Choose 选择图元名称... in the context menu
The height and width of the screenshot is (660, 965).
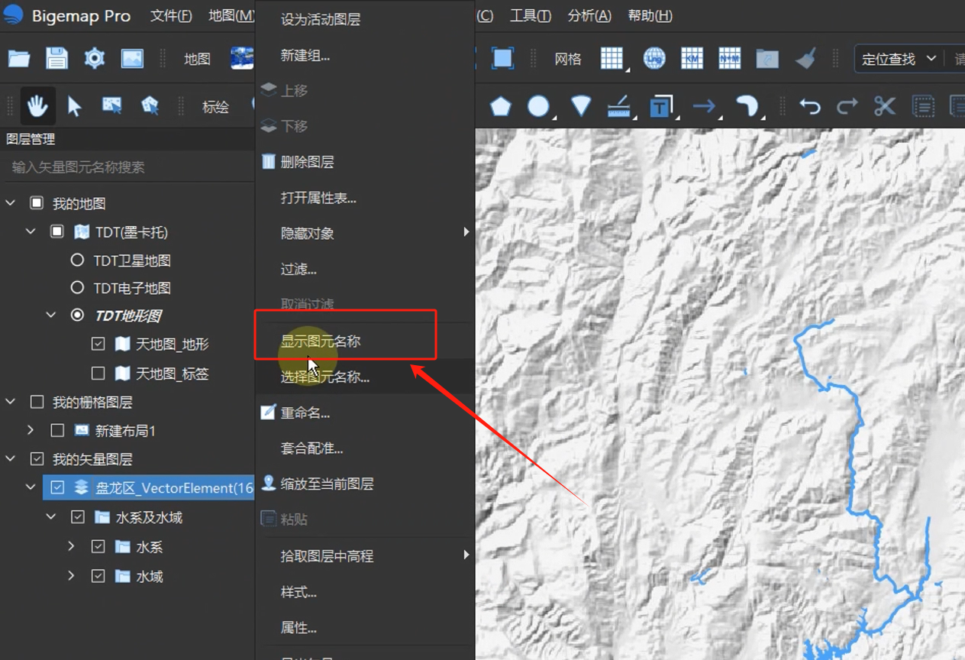365,377
